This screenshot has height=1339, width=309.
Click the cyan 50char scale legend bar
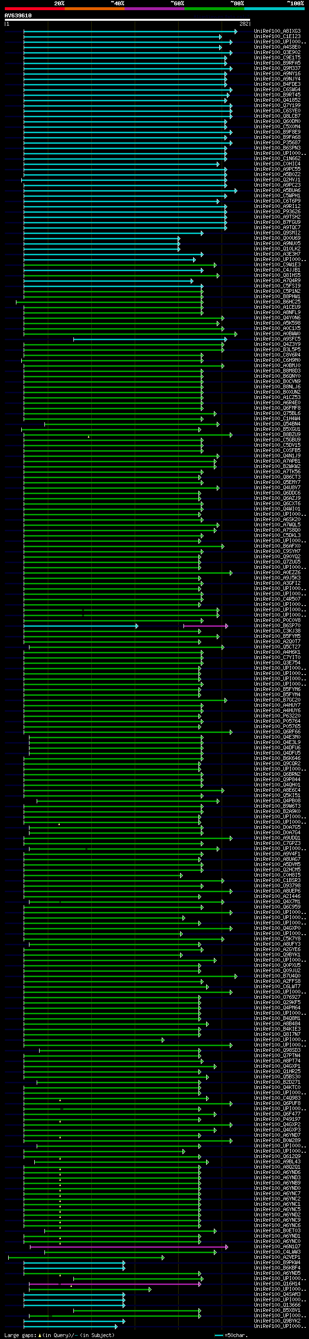(x=219, y=1335)
